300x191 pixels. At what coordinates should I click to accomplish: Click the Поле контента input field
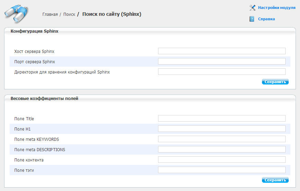[221, 160]
